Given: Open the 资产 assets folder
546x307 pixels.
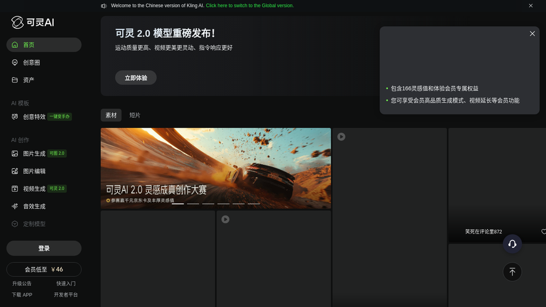Looking at the screenshot, I should tap(28, 80).
